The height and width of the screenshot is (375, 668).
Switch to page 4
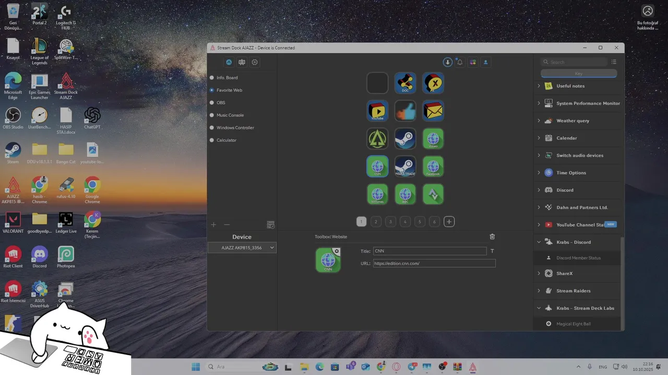pyautogui.click(x=405, y=222)
